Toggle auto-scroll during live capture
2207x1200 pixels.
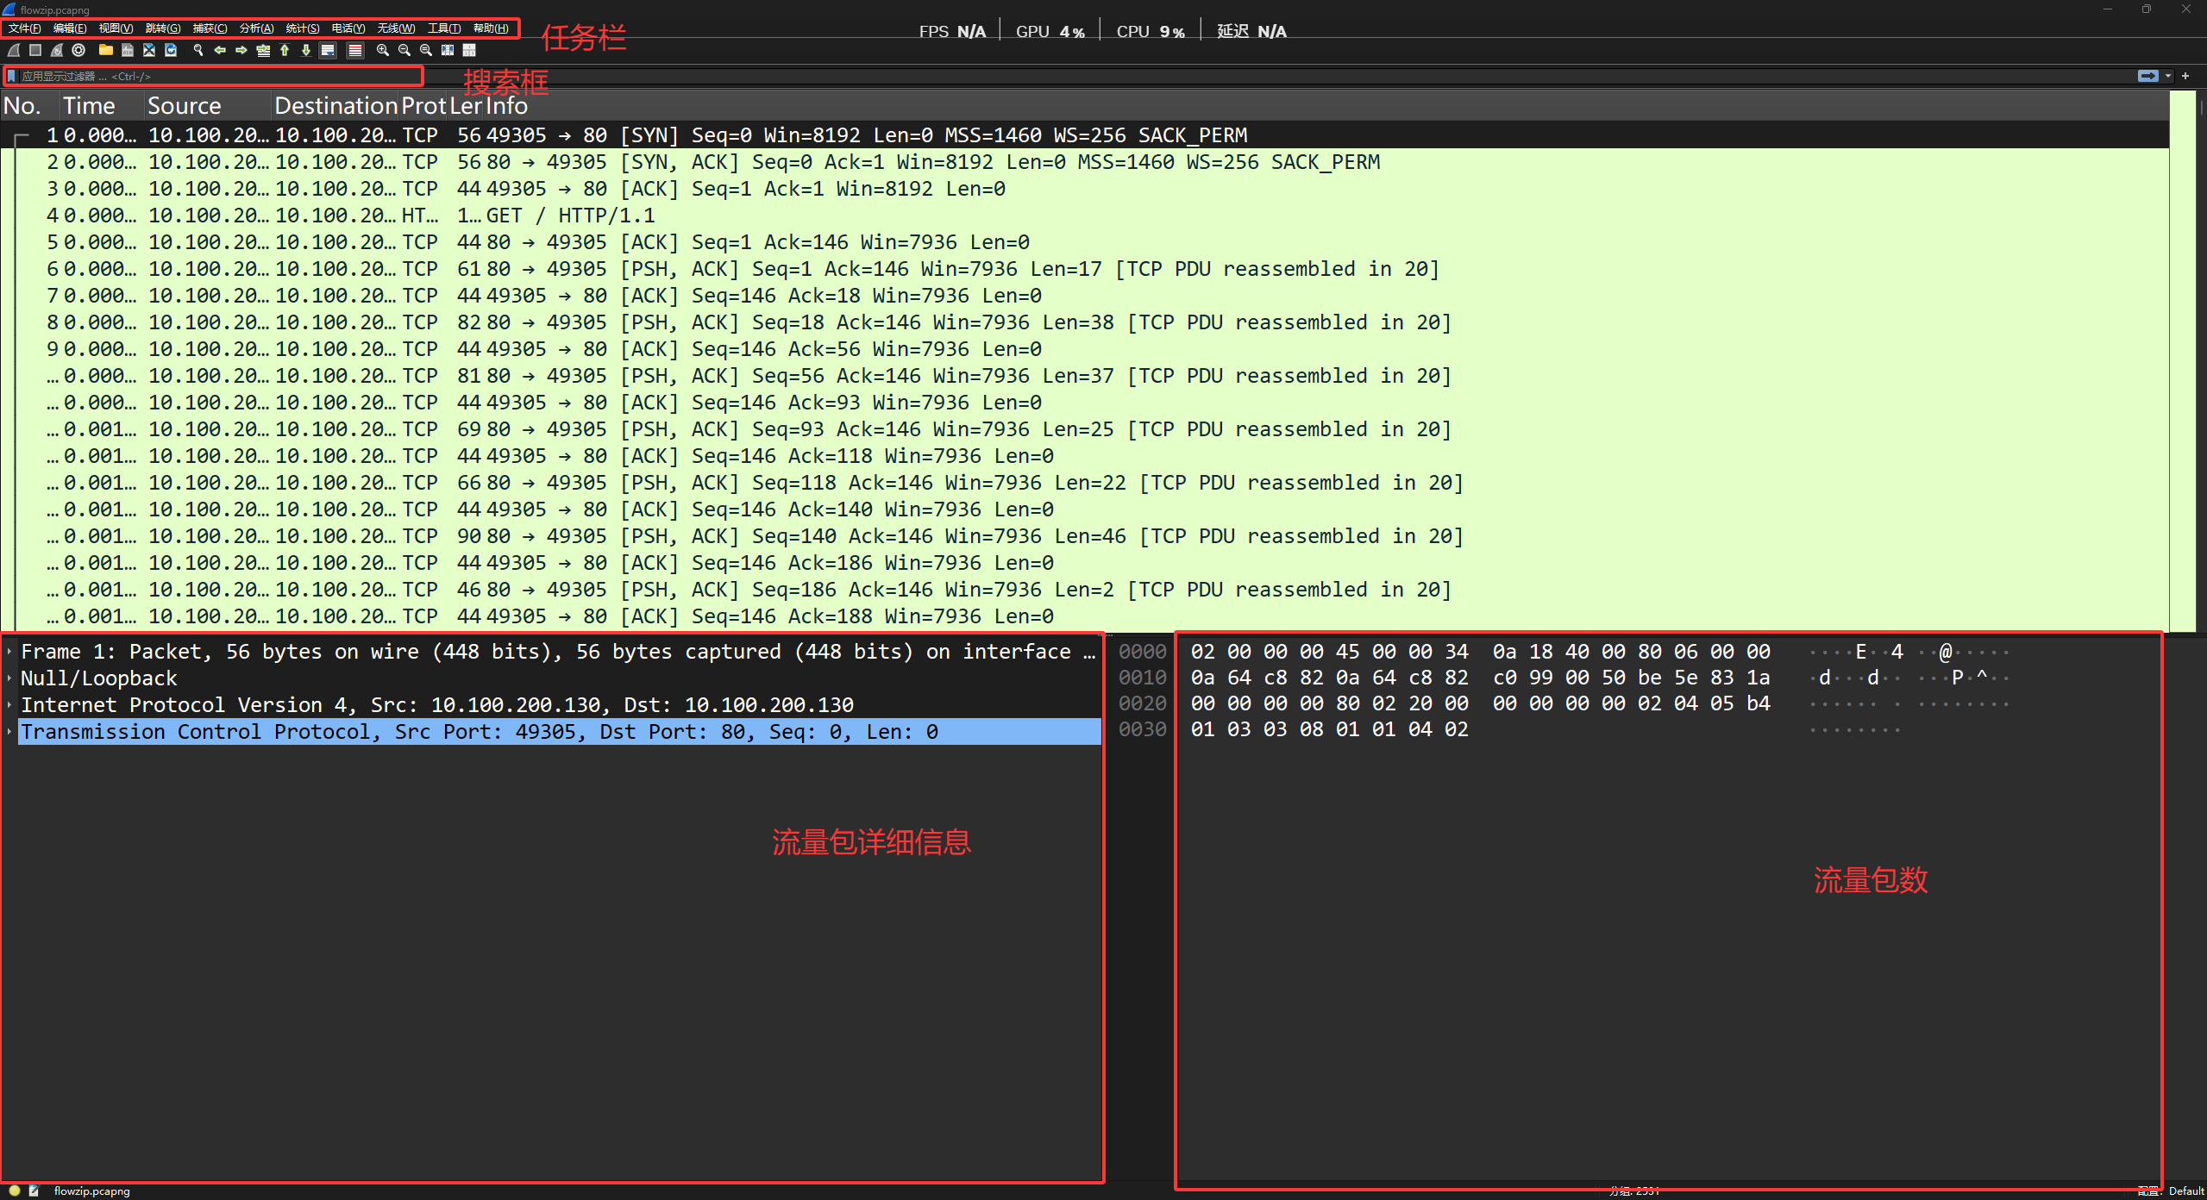coord(328,51)
